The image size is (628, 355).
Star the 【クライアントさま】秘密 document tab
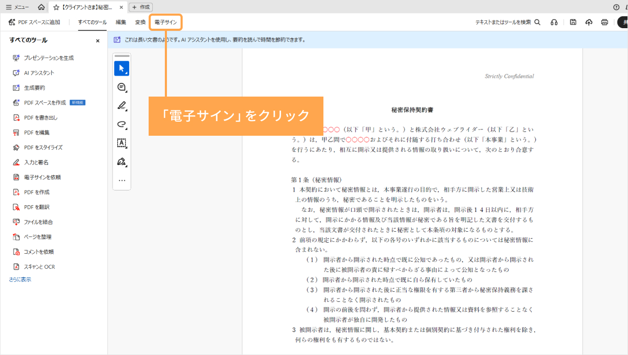56,7
